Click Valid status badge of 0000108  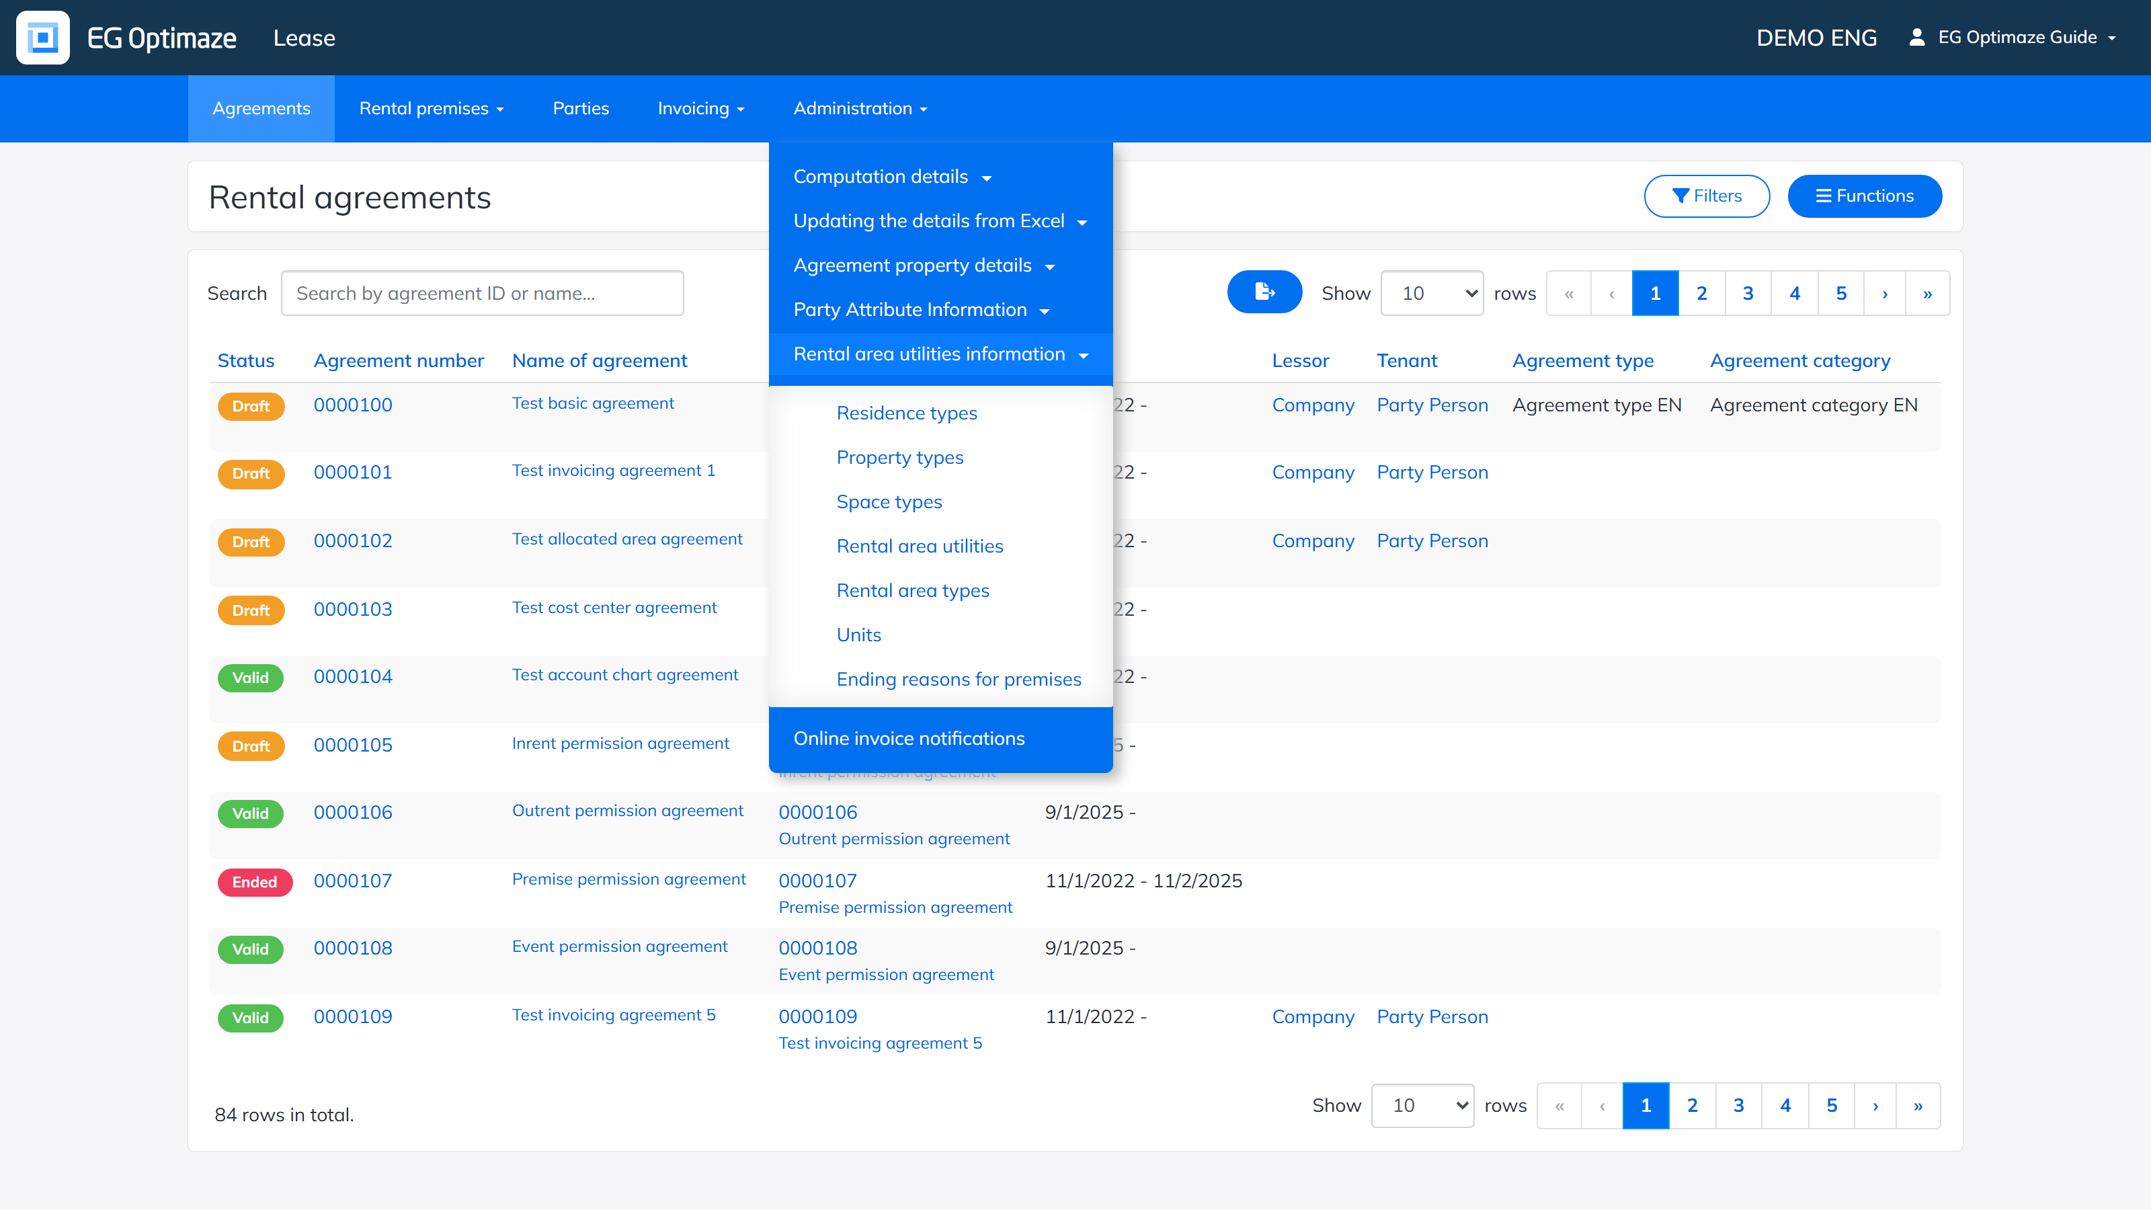pyautogui.click(x=251, y=949)
